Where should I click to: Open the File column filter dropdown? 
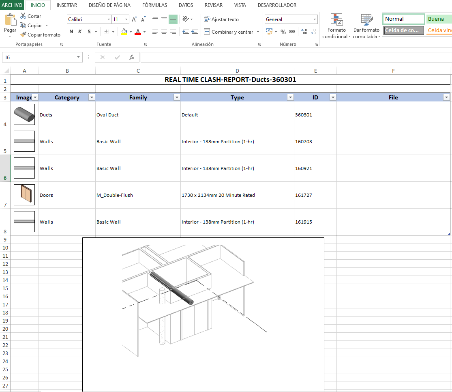pyautogui.click(x=446, y=97)
